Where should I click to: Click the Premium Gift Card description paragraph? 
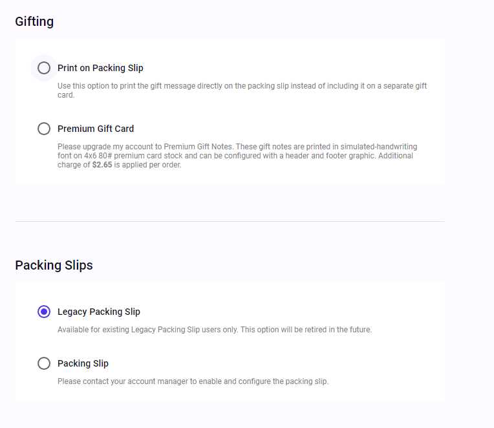click(x=239, y=156)
